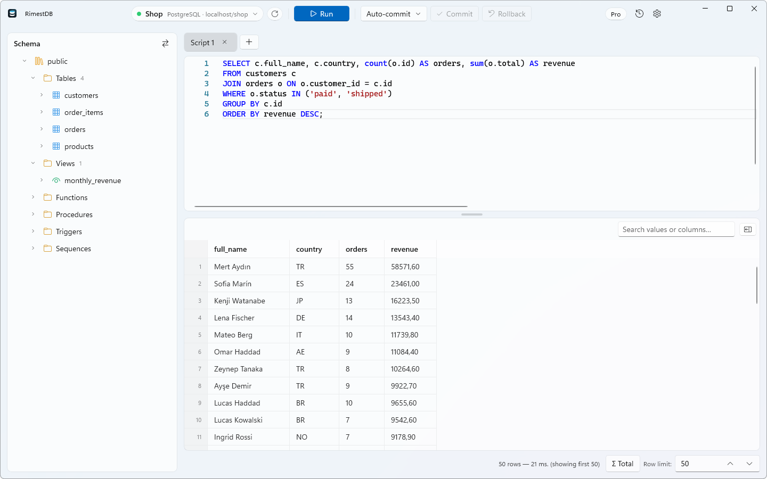Viewport: 767px width, 479px height.
Task: Collapse the Views folder
Action: click(33, 163)
